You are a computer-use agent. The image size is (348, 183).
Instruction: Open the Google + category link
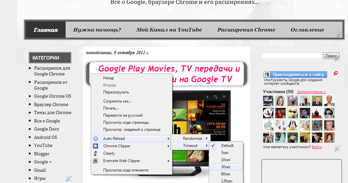[x=42, y=162]
